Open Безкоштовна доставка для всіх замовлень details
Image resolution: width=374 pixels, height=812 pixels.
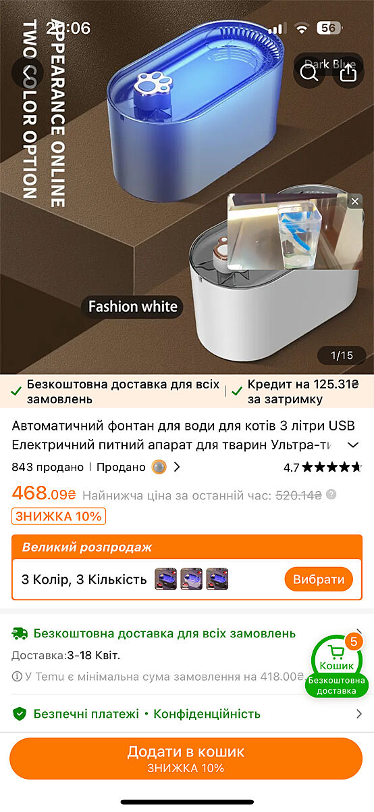point(165,633)
